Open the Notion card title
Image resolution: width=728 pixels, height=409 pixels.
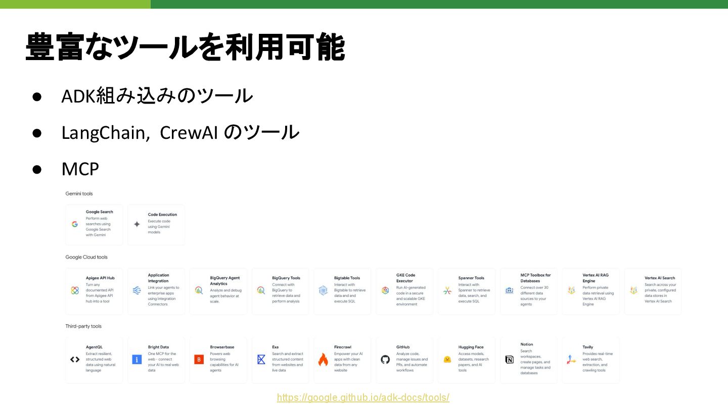click(526, 344)
